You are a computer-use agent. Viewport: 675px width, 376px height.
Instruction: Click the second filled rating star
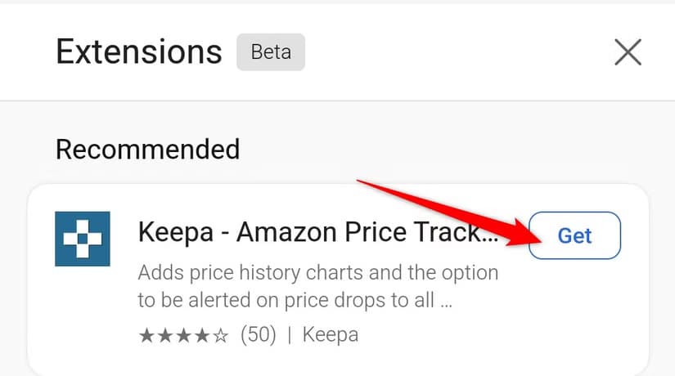[164, 334]
